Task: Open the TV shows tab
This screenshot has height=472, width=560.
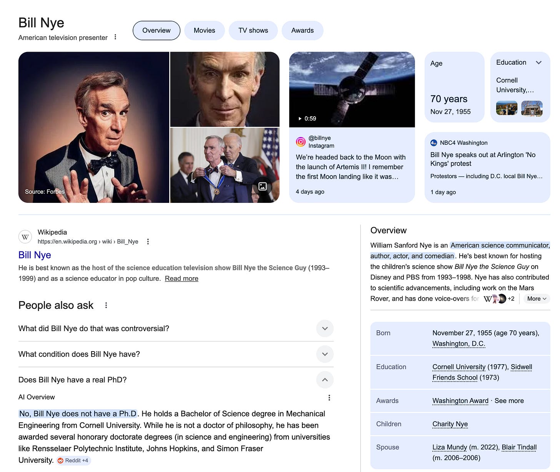Action: tap(253, 30)
